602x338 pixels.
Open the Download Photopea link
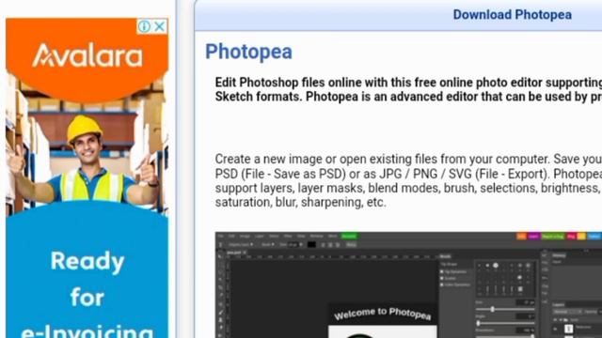click(x=512, y=15)
